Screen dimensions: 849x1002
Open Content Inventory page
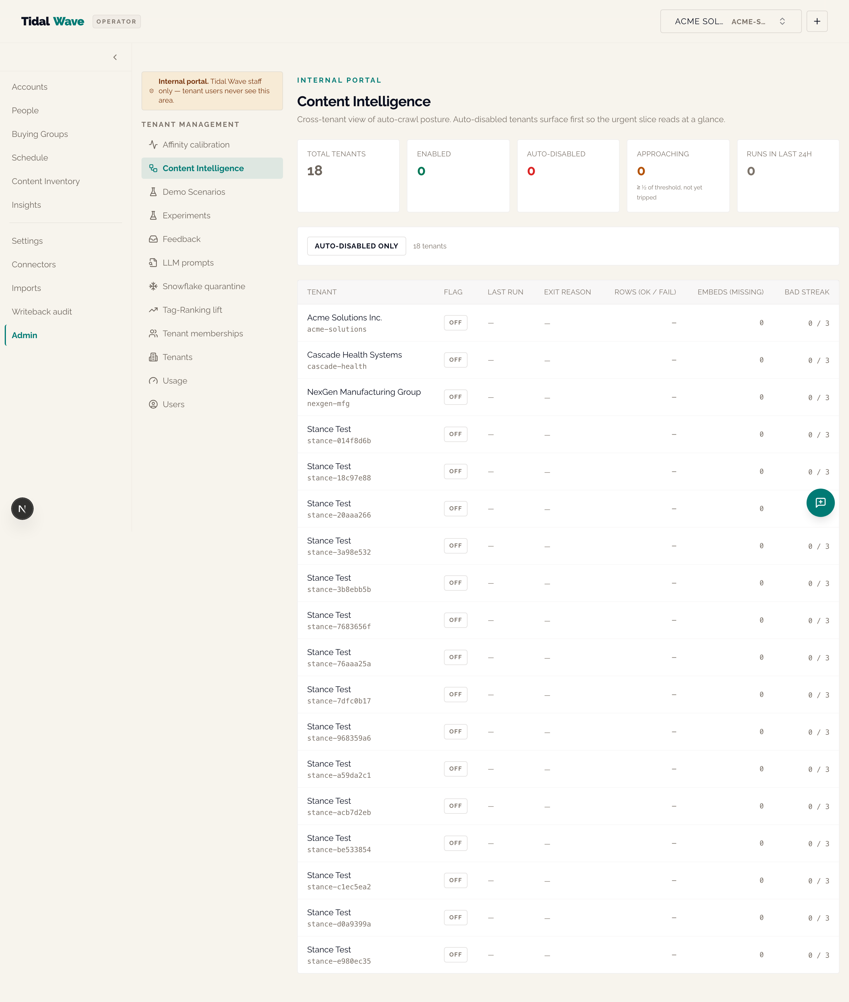46,181
